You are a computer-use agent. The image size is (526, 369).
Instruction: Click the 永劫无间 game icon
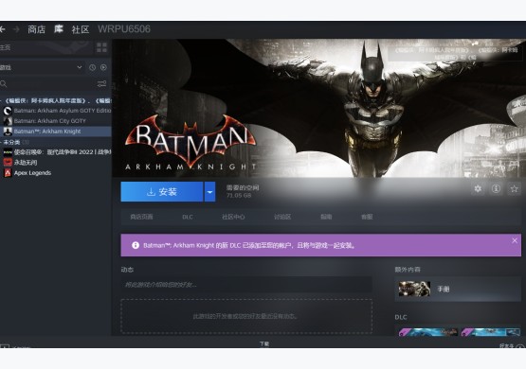[8, 163]
